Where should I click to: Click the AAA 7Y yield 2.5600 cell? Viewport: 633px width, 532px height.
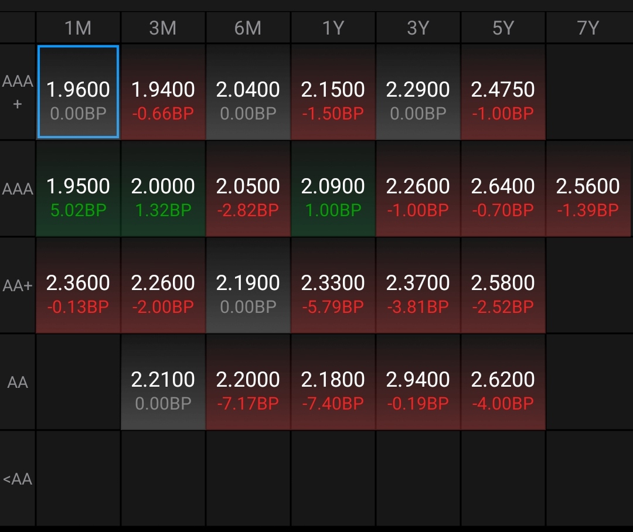[588, 189]
